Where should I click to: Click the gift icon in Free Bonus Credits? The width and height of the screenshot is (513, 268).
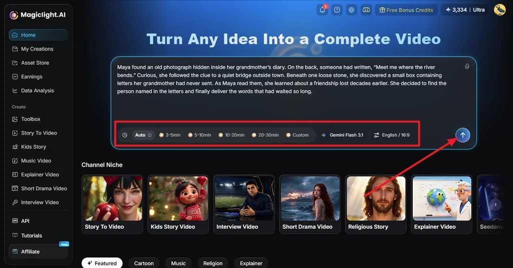(382, 10)
